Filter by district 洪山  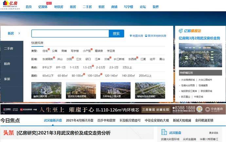click(x=60, y=59)
